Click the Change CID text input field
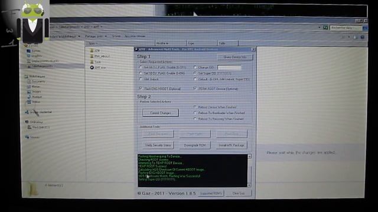This screenshot has height=212, width=378. 229,67
